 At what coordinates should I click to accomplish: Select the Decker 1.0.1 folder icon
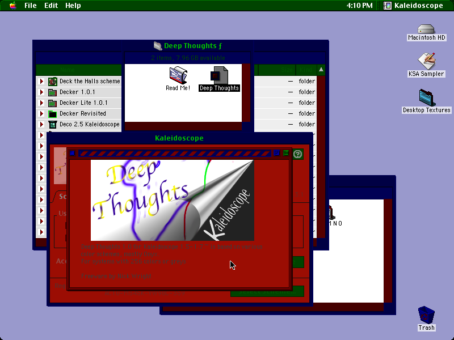[x=52, y=92]
